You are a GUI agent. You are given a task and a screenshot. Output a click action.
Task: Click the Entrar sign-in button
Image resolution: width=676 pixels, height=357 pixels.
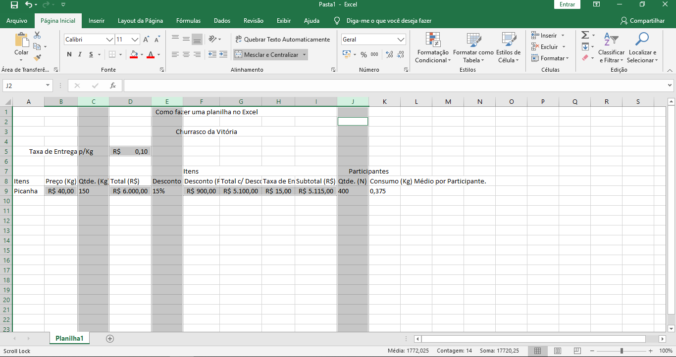567,4
